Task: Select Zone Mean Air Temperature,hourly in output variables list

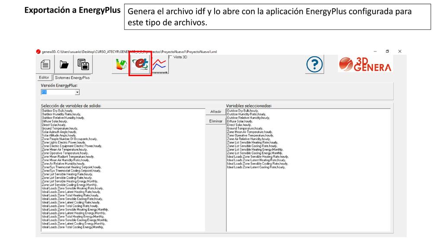Action: tap(65, 150)
